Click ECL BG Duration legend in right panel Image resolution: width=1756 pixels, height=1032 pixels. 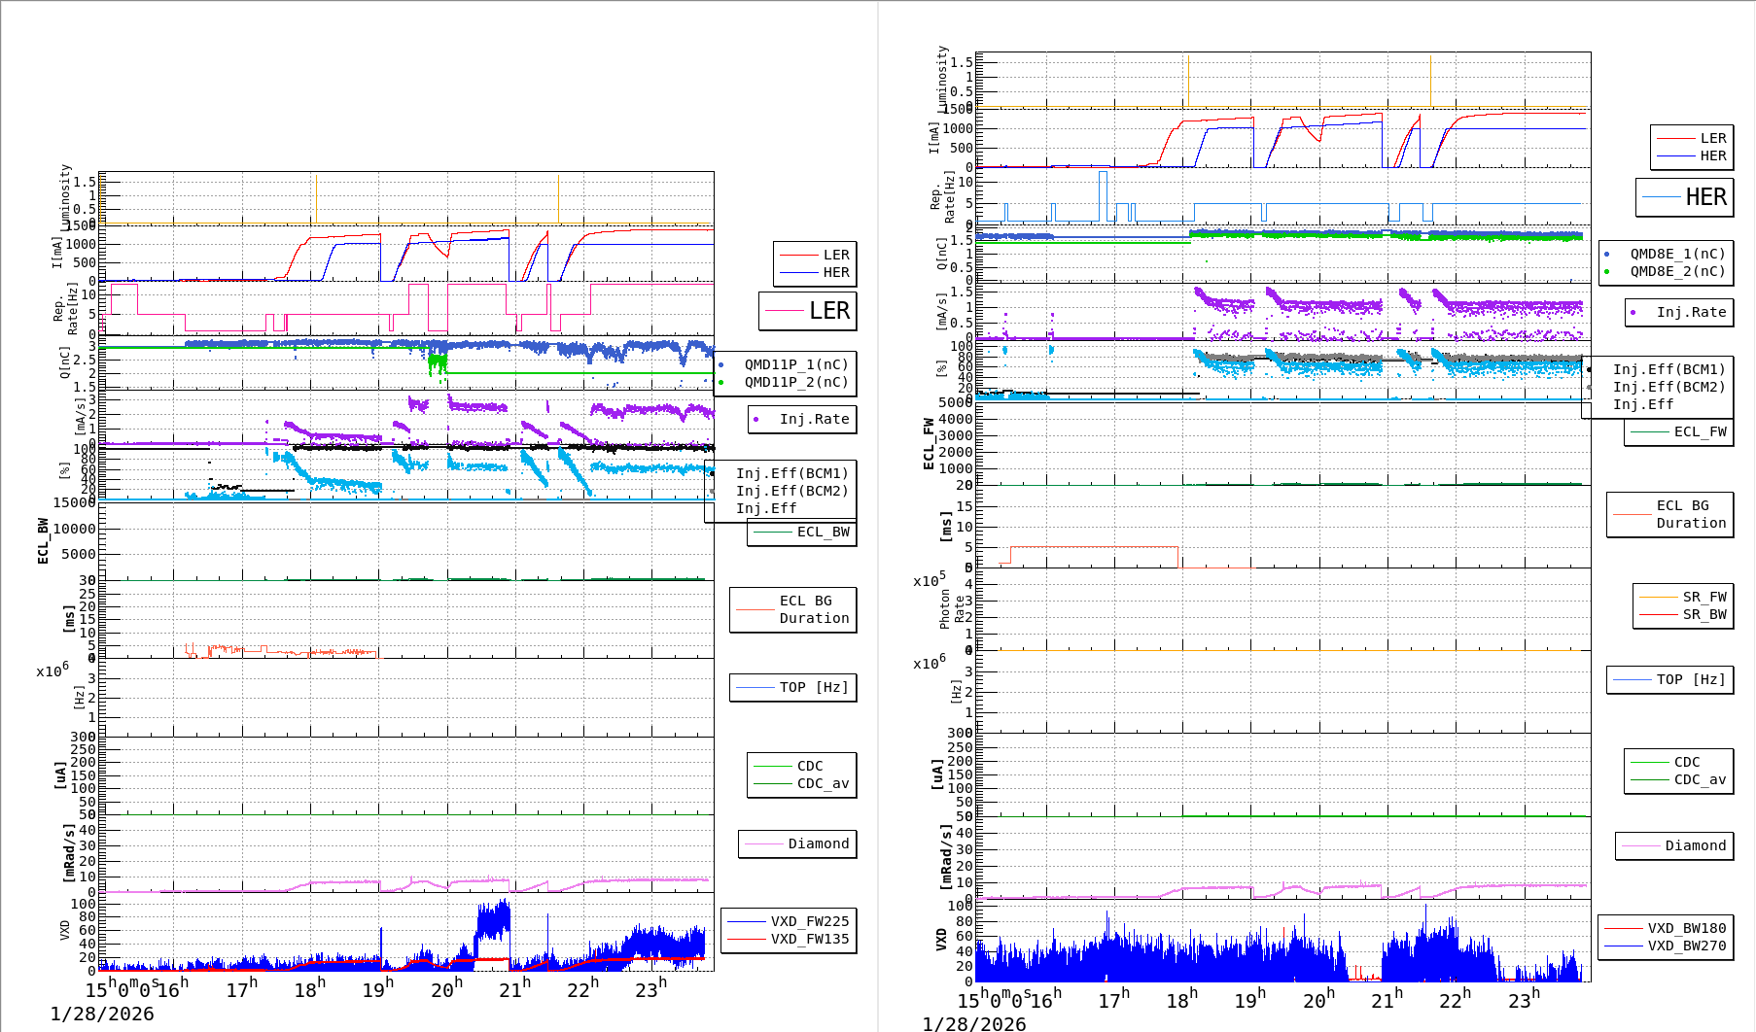[1691, 514]
